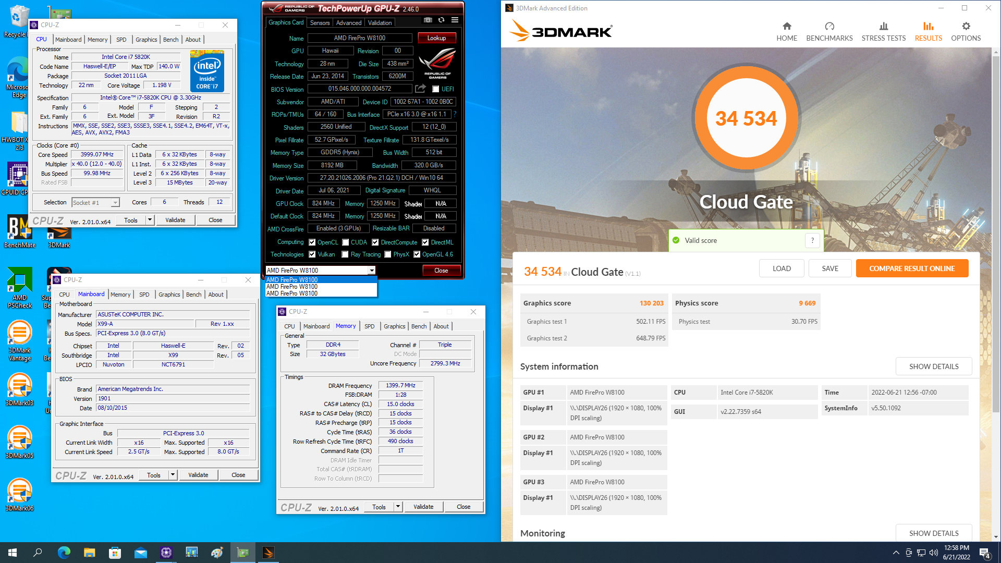Open 3DMark05 desktop icon
The height and width of the screenshot is (563, 1001).
pyautogui.click(x=20, y=443)
